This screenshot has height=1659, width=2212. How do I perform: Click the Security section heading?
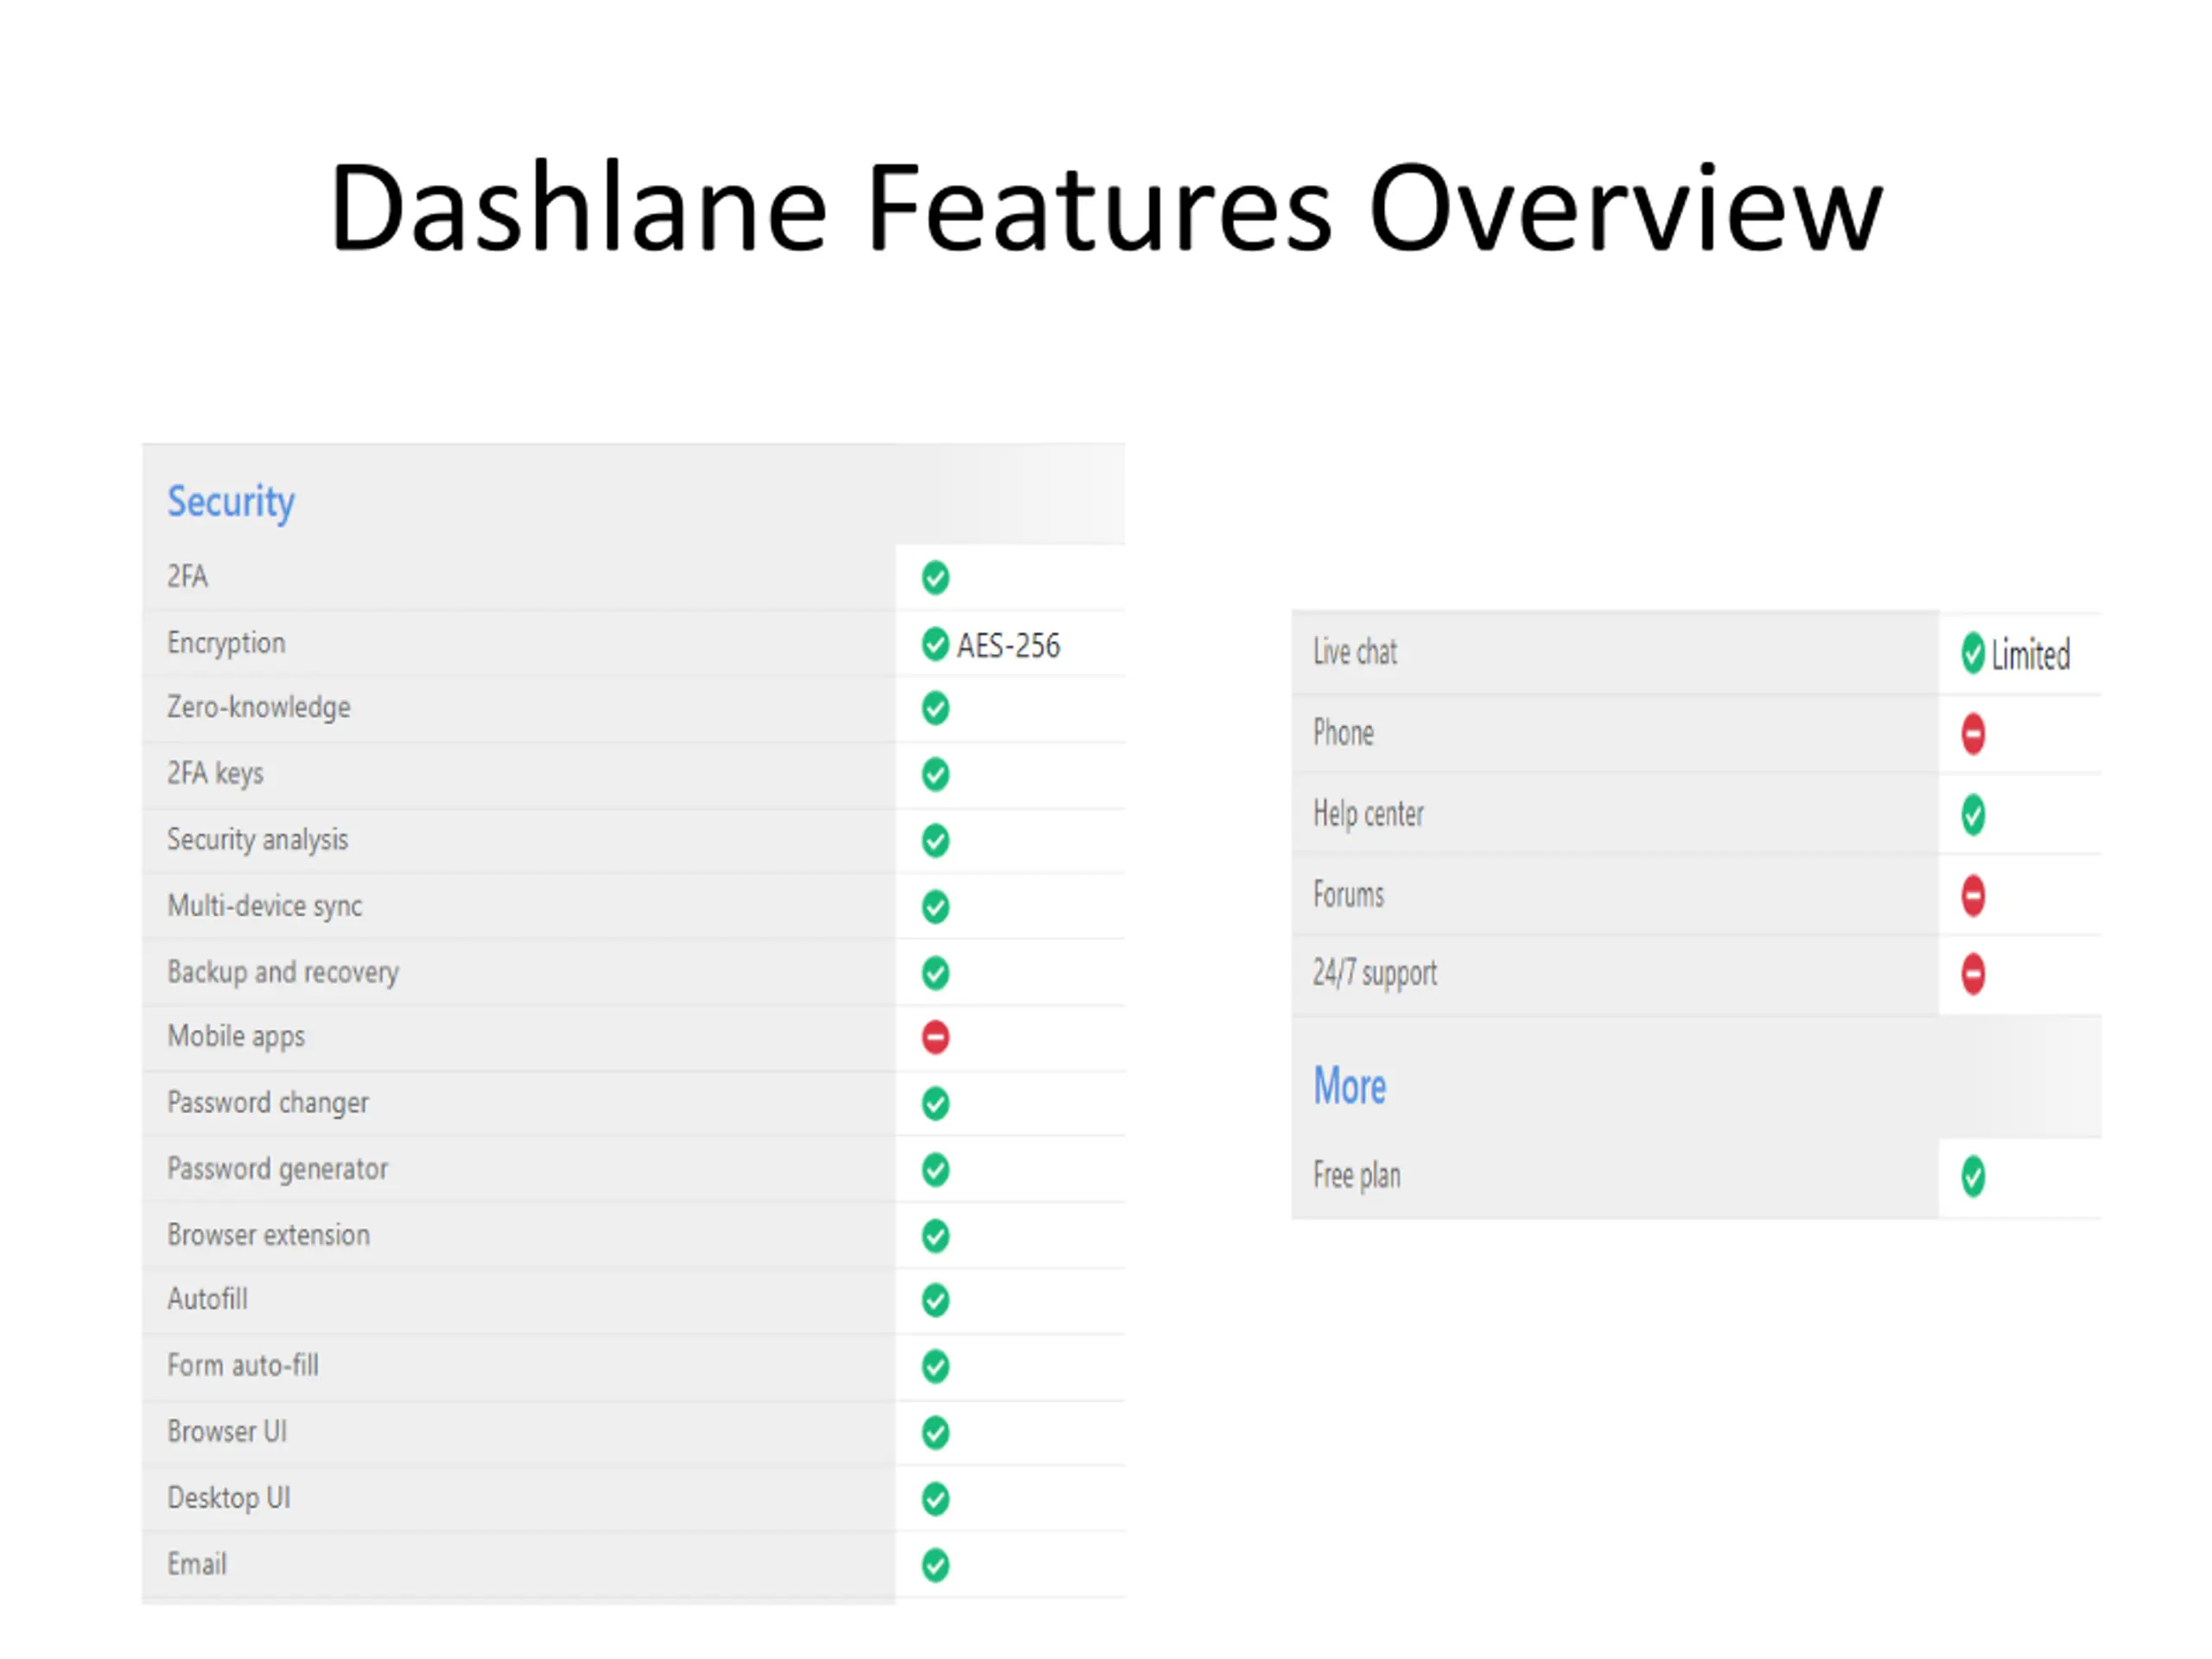[231, 502]
